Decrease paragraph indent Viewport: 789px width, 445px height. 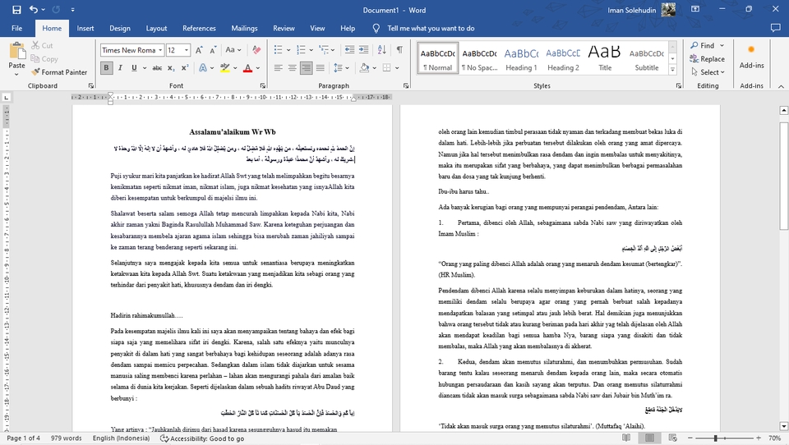tap(349, 50)
